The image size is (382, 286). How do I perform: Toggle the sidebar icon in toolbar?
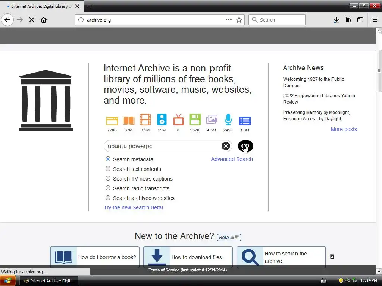[x=360, y=20]
